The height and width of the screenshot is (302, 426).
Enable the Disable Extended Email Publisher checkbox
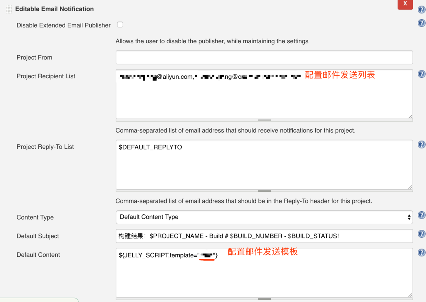120,24
